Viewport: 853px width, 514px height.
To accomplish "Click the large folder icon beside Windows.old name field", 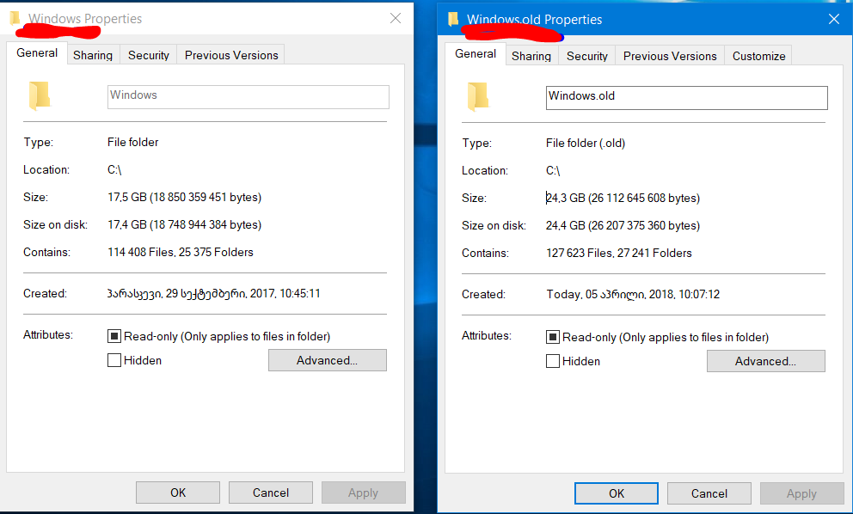I will 478,97.
